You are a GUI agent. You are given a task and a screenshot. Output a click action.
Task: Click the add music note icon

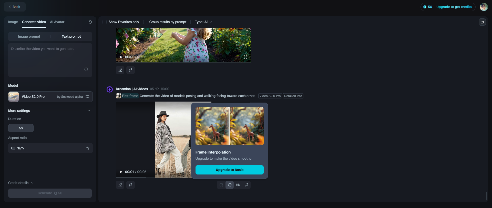click(246, 185)
